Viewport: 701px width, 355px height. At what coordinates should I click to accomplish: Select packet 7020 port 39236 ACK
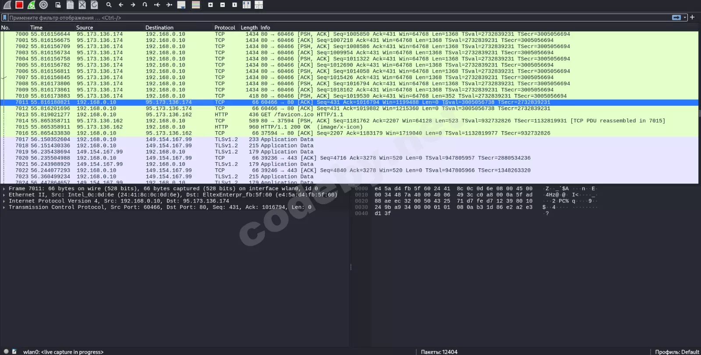click(349, 158)
